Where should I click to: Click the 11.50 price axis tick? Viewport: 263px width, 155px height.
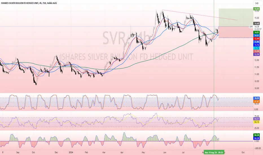[257, 67]
